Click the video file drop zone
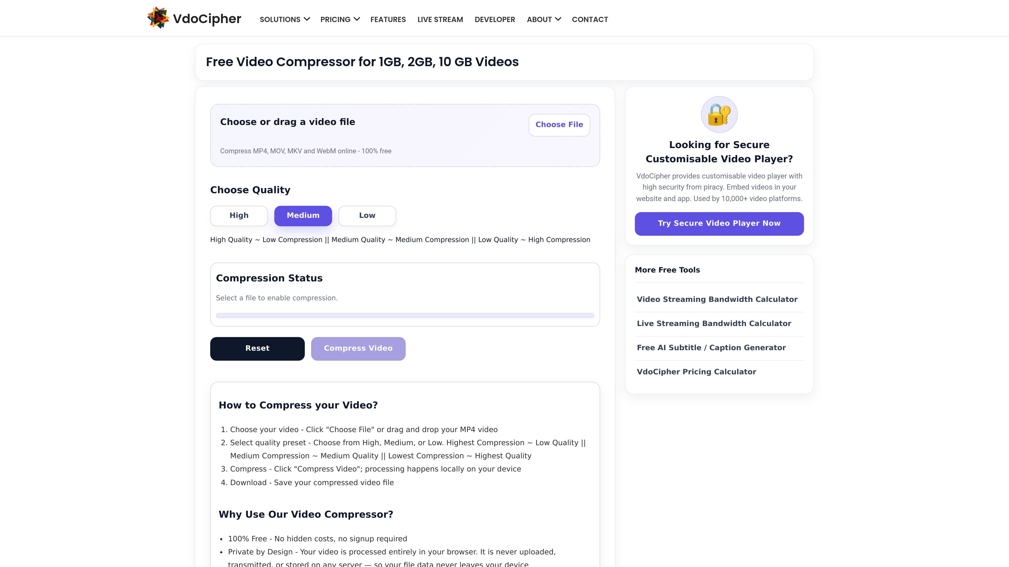The width and height of the screenshot is (1009, 567). click(405, 135)
